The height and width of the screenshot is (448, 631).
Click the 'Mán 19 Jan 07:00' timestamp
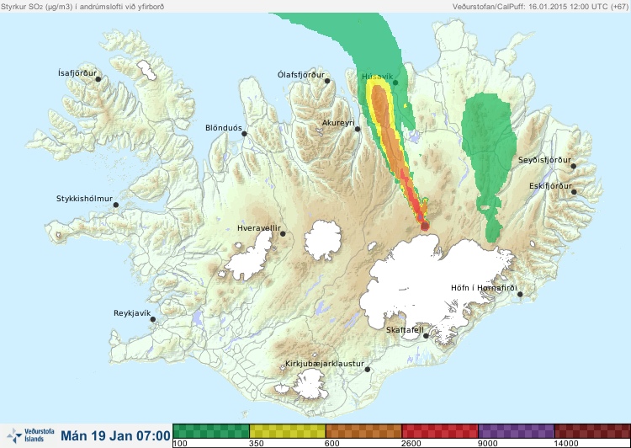coord(115,435)
